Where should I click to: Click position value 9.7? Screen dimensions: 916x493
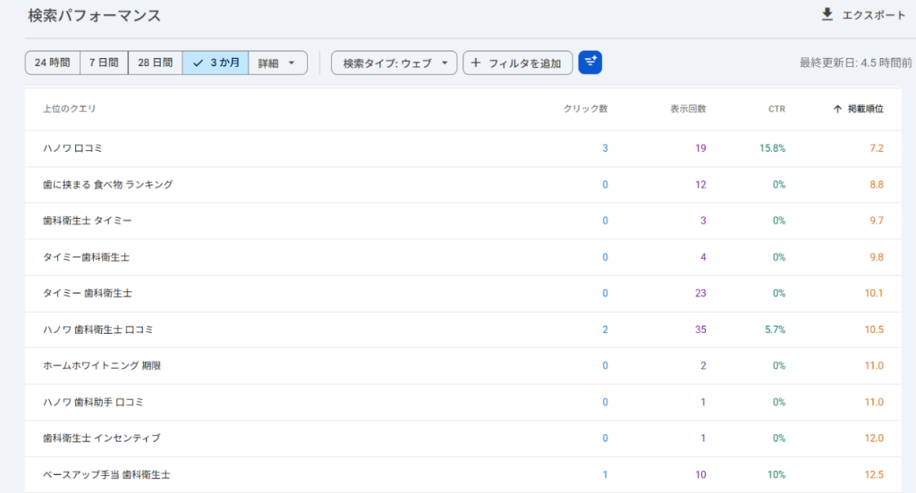(x=877, y=221)
